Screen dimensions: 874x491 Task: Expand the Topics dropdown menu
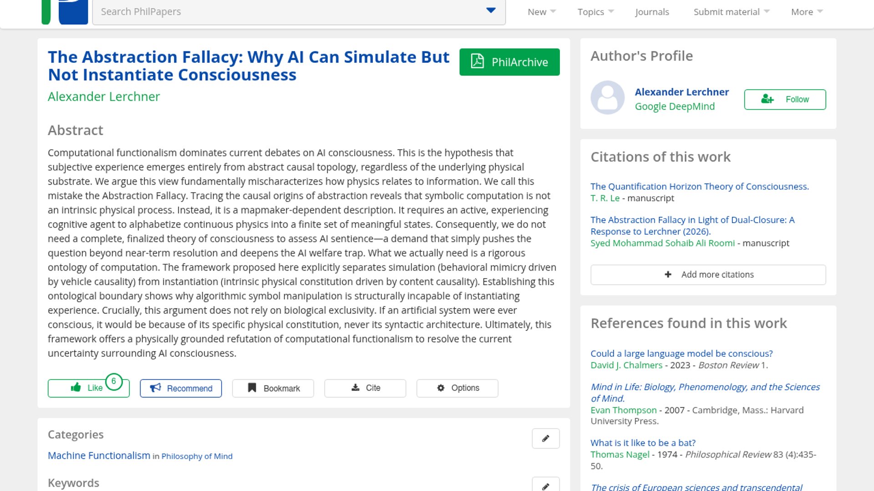tap(595, 12)
